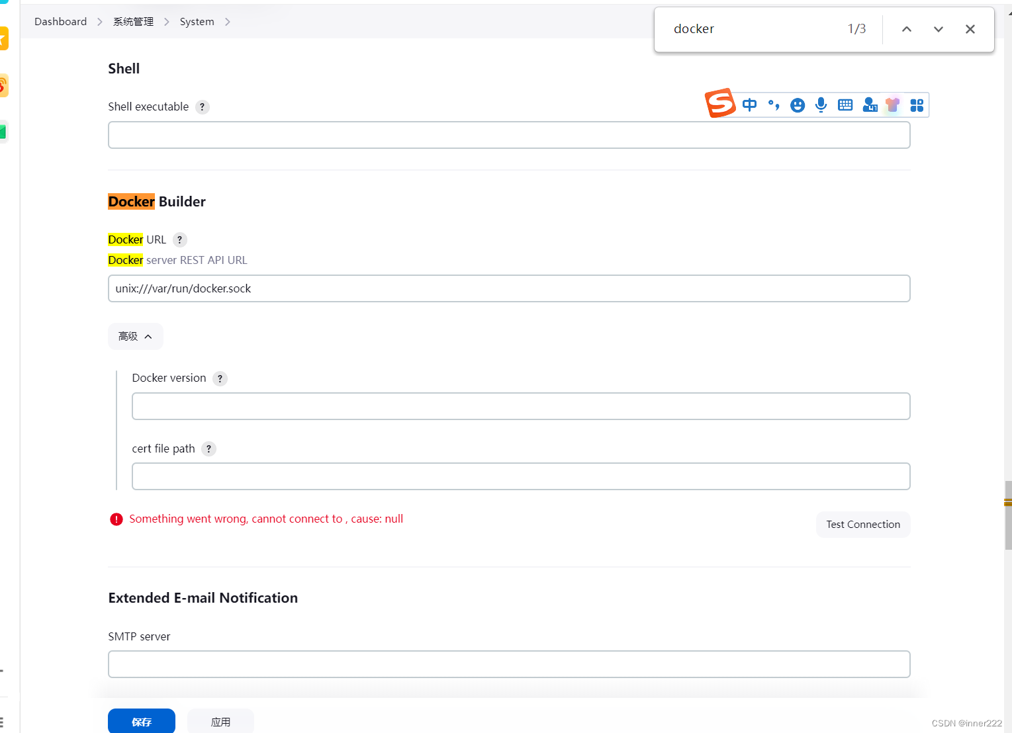This screenshot has height=733, width=1012.
Task: Click the SMTP server label
Action: (139, 636)
